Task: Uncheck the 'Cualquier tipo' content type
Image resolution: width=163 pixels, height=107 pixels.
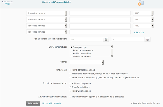Action: pos(72,47)
